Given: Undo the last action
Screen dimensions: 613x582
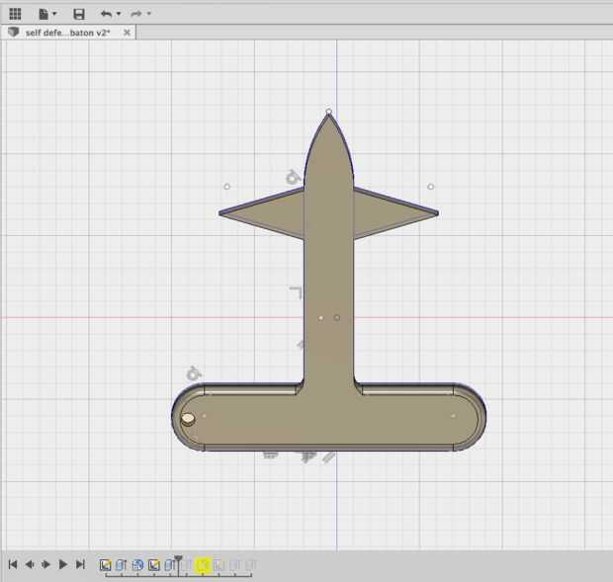Looking at the screenshot, I should click(106, 14).
